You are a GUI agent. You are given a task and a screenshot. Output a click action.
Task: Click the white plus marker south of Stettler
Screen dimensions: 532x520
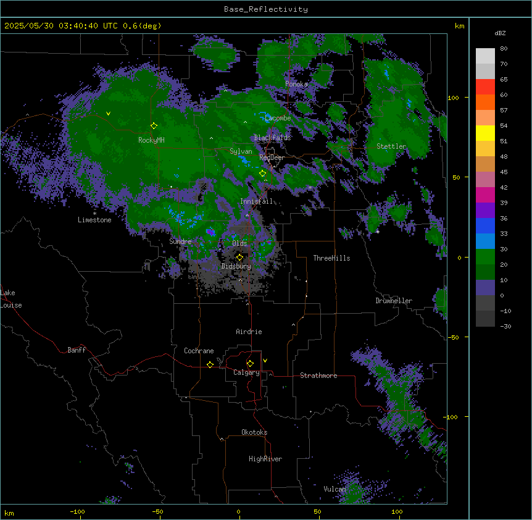coord(378,232)
